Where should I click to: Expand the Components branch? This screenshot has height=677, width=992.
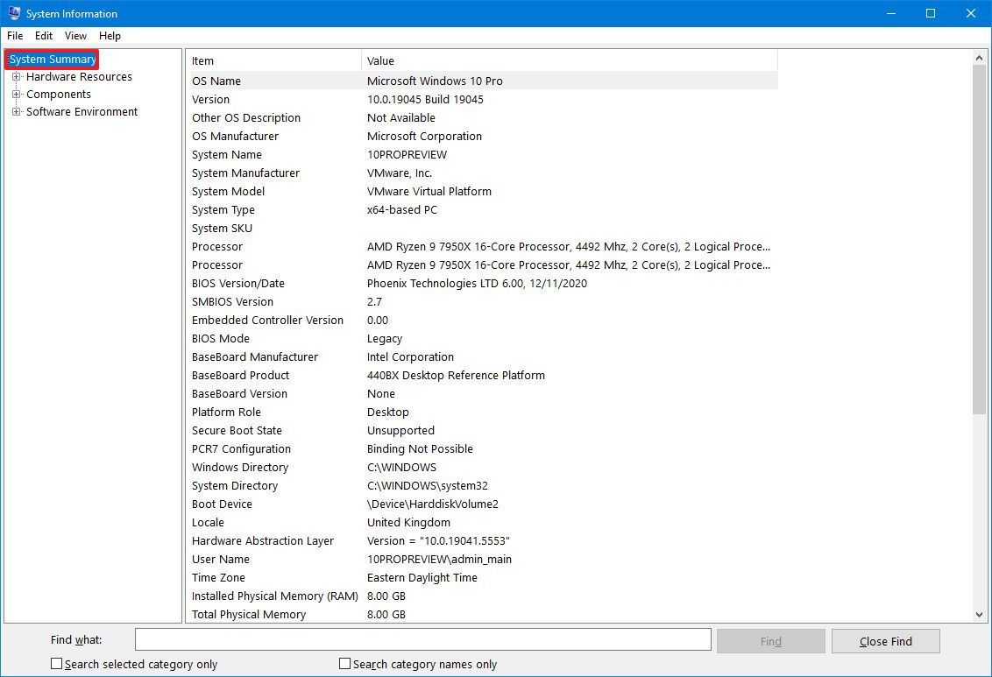16,94
